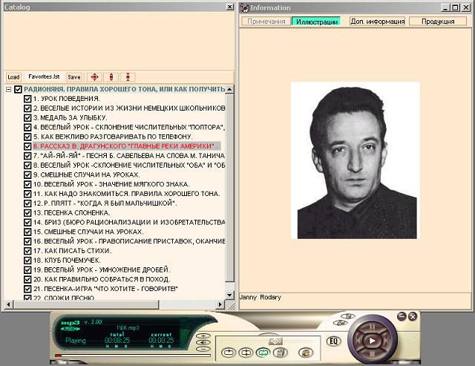This screenshot has width=475, height=366.
Task: Collapse the РАДИОНЯНЯ tree root node
Action: pos(8,90)
